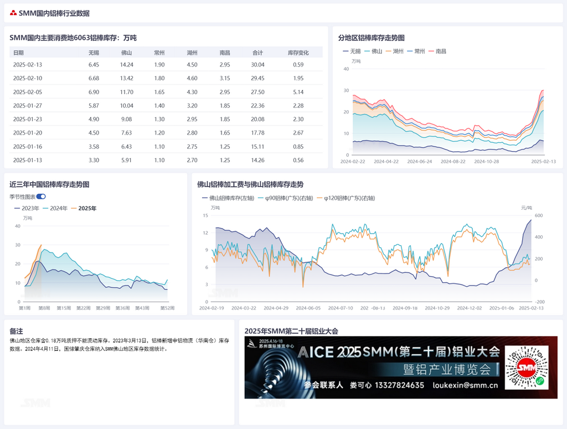Click the 库存变化 column header

tap(298, 53)
